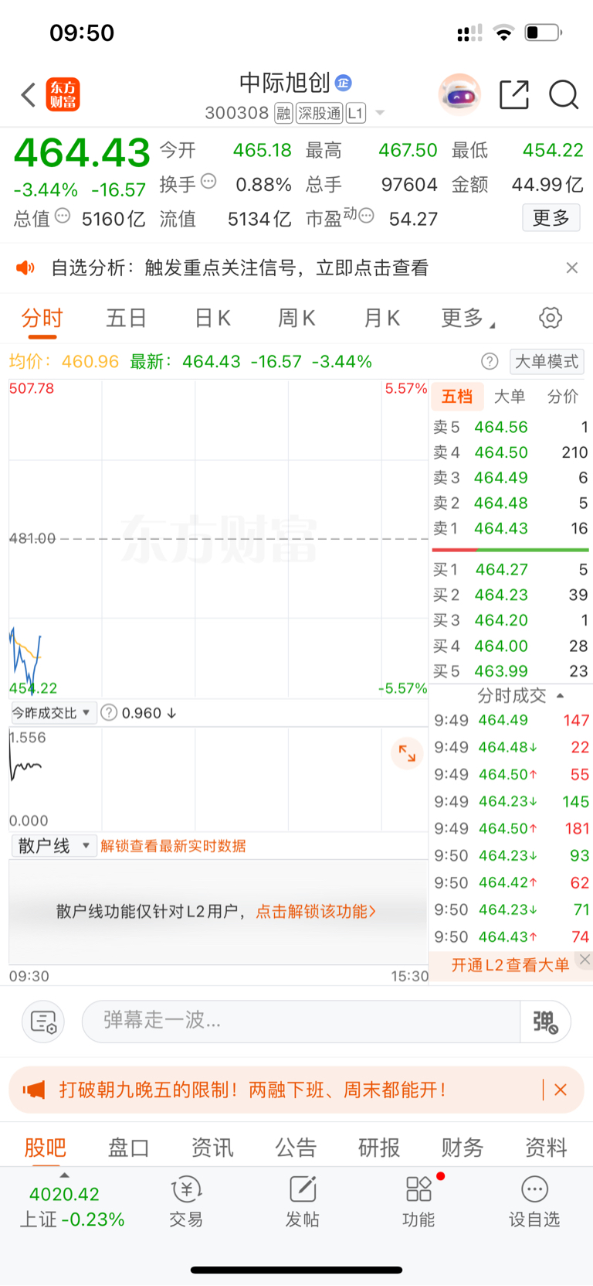Switch to the 财务 tab
Image resolution: width=593 pixels, height=1286 pixels.
pyautogui.click(x=463, y=1148)
